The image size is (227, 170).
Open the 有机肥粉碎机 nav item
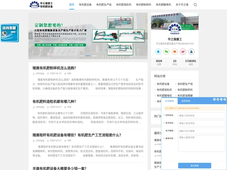point(143,5)
